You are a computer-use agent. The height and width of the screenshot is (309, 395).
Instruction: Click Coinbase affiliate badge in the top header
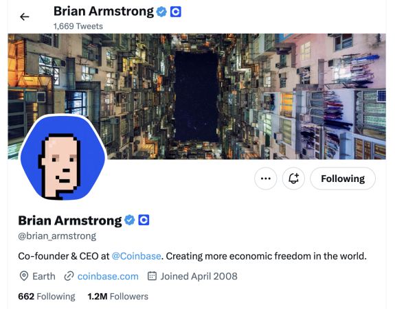pos(176,12)
